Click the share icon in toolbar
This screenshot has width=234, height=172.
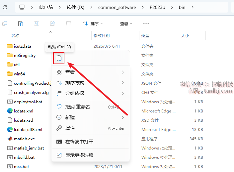click(52, 23)
